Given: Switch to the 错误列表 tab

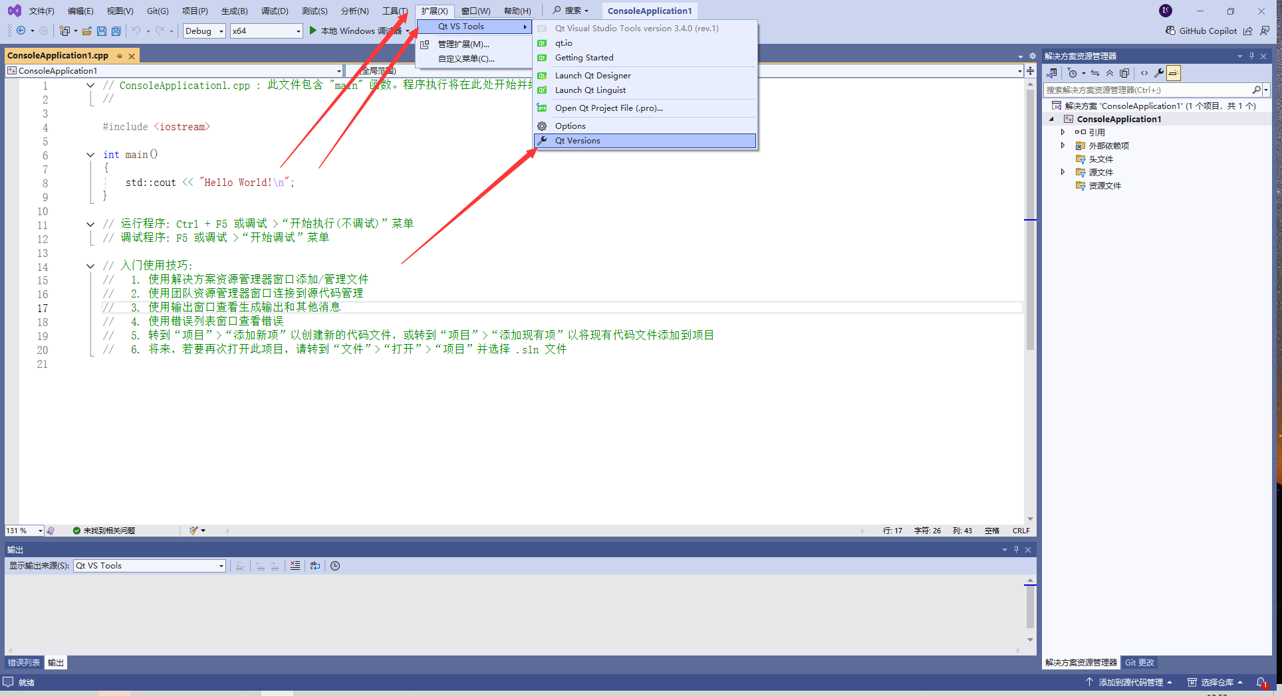Looking at the screenshot, I should pos(24,663).
